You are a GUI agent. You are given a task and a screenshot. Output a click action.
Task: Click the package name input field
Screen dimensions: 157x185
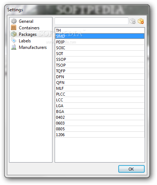coord(92,21)
